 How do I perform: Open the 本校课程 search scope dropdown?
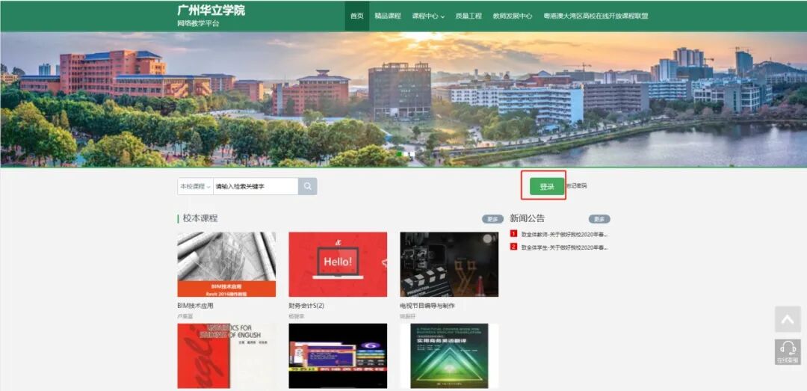194,186
